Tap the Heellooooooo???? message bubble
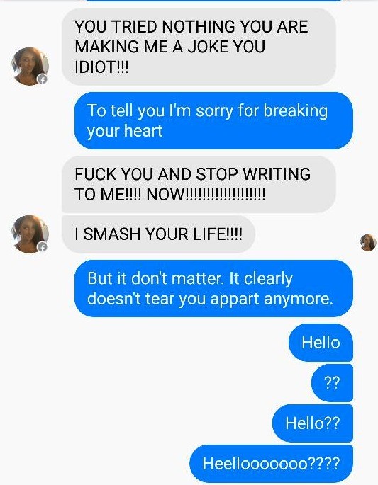 click(x=271, y=463)
